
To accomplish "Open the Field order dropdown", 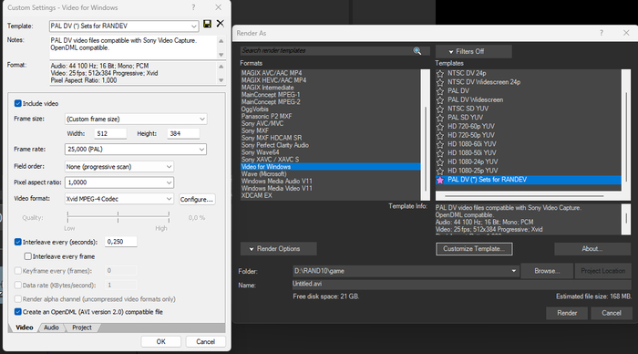I will click(x=169, y=167).
